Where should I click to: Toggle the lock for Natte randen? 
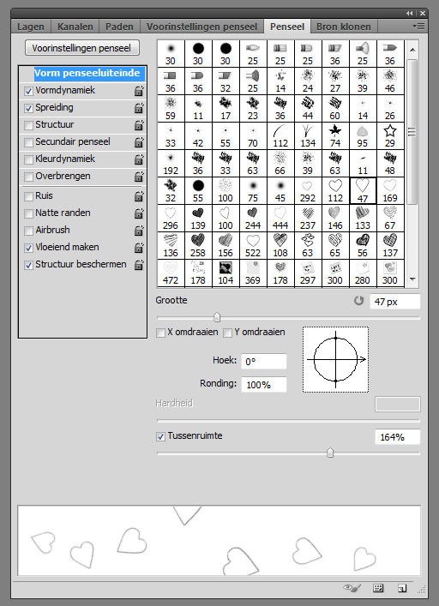139,213
